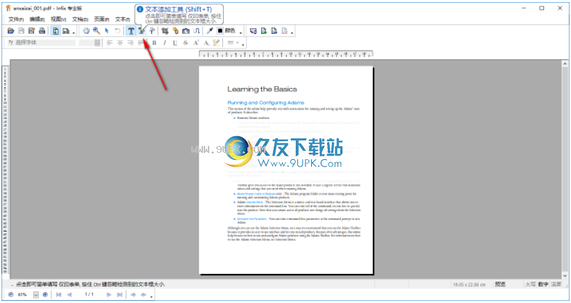Image resolution: width=571 pixels, height=303 pixels.
Task: Print the document via printer icon
Action: (42, 31)
